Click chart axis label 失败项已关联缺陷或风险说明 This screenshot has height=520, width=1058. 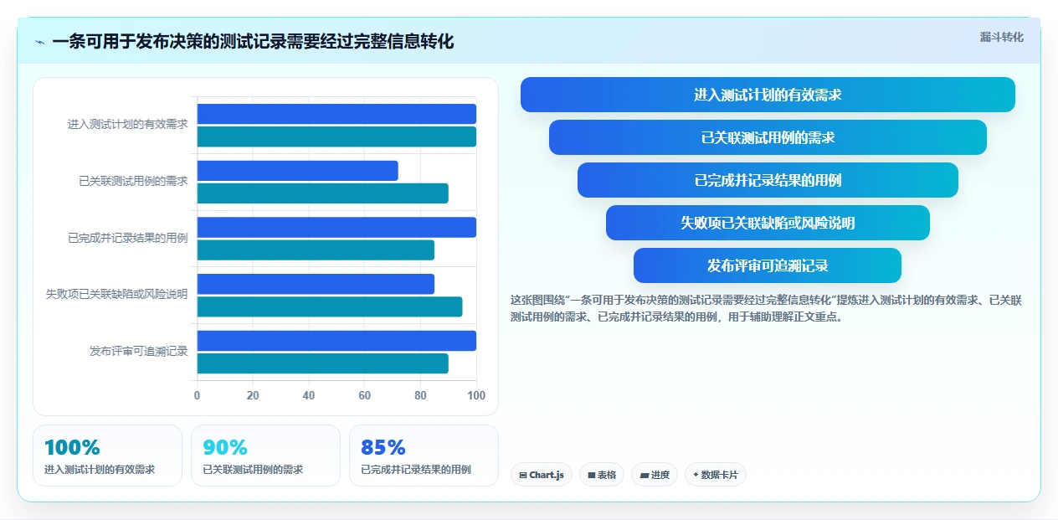point(116,294)
